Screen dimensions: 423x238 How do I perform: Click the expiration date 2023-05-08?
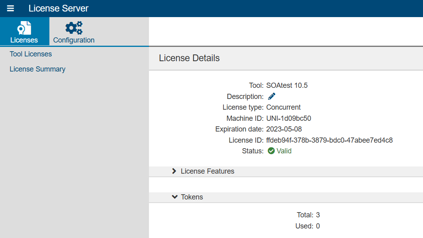point(284,129)
